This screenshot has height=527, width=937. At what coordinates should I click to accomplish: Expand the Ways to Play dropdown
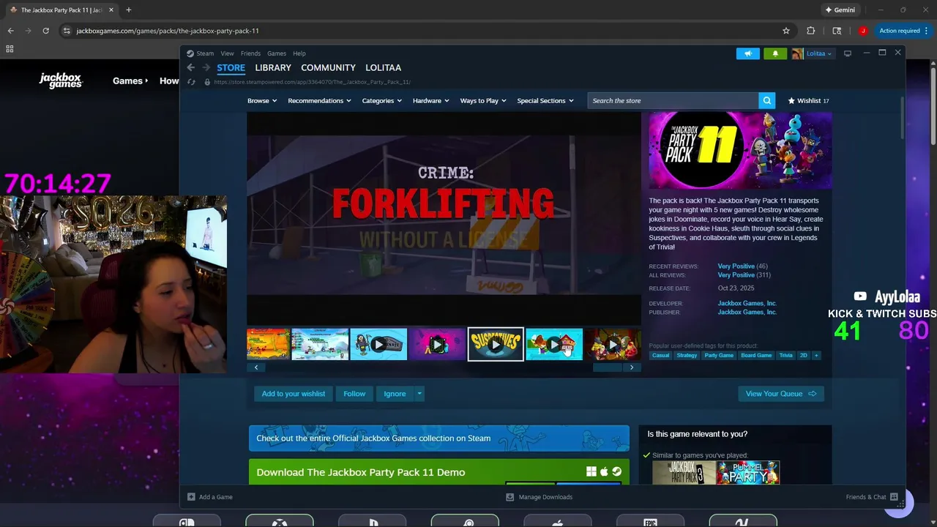tap(483, 101)
